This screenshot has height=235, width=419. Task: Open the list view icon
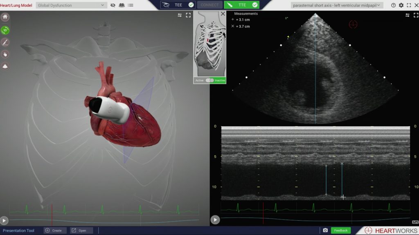tap(130, 5)
